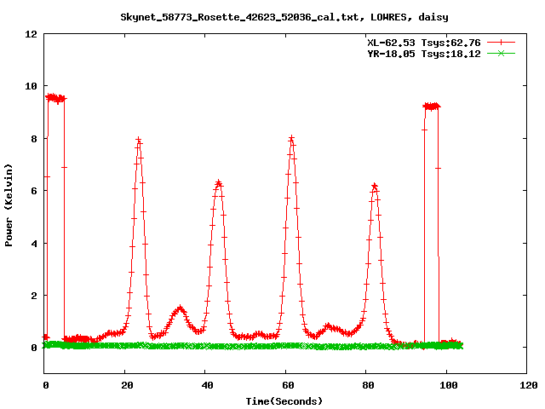Click the first calibration plateau near 9.5 Kelvin
Viewport: 545px width, 409px height.
tap(55, 98)
